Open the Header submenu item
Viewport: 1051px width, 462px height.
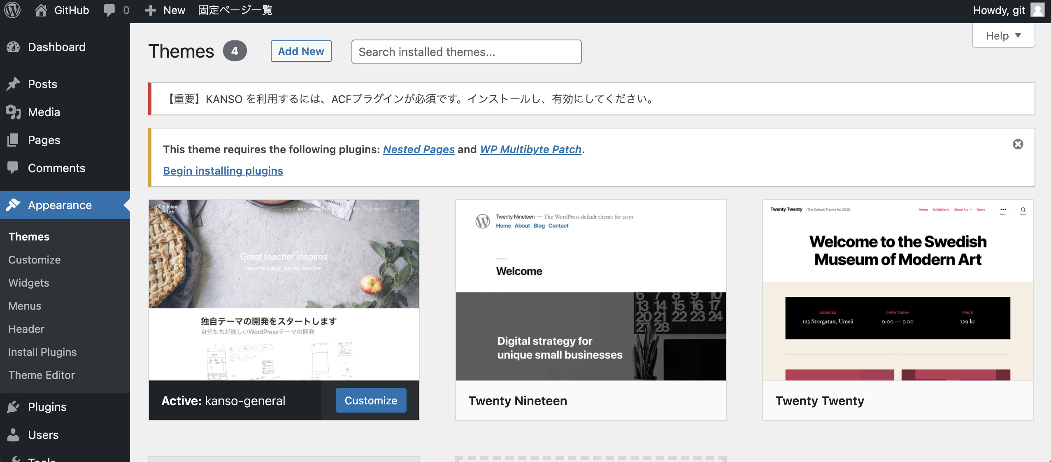[26, 329]
